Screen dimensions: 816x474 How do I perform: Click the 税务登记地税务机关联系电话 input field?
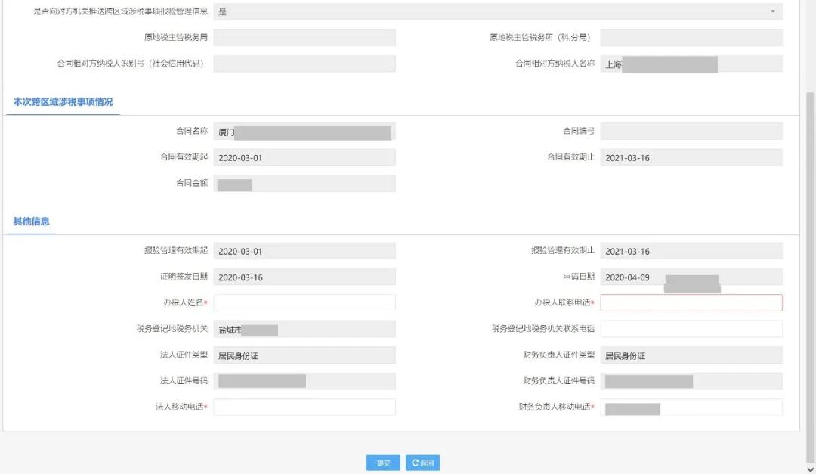pos(691,329)
